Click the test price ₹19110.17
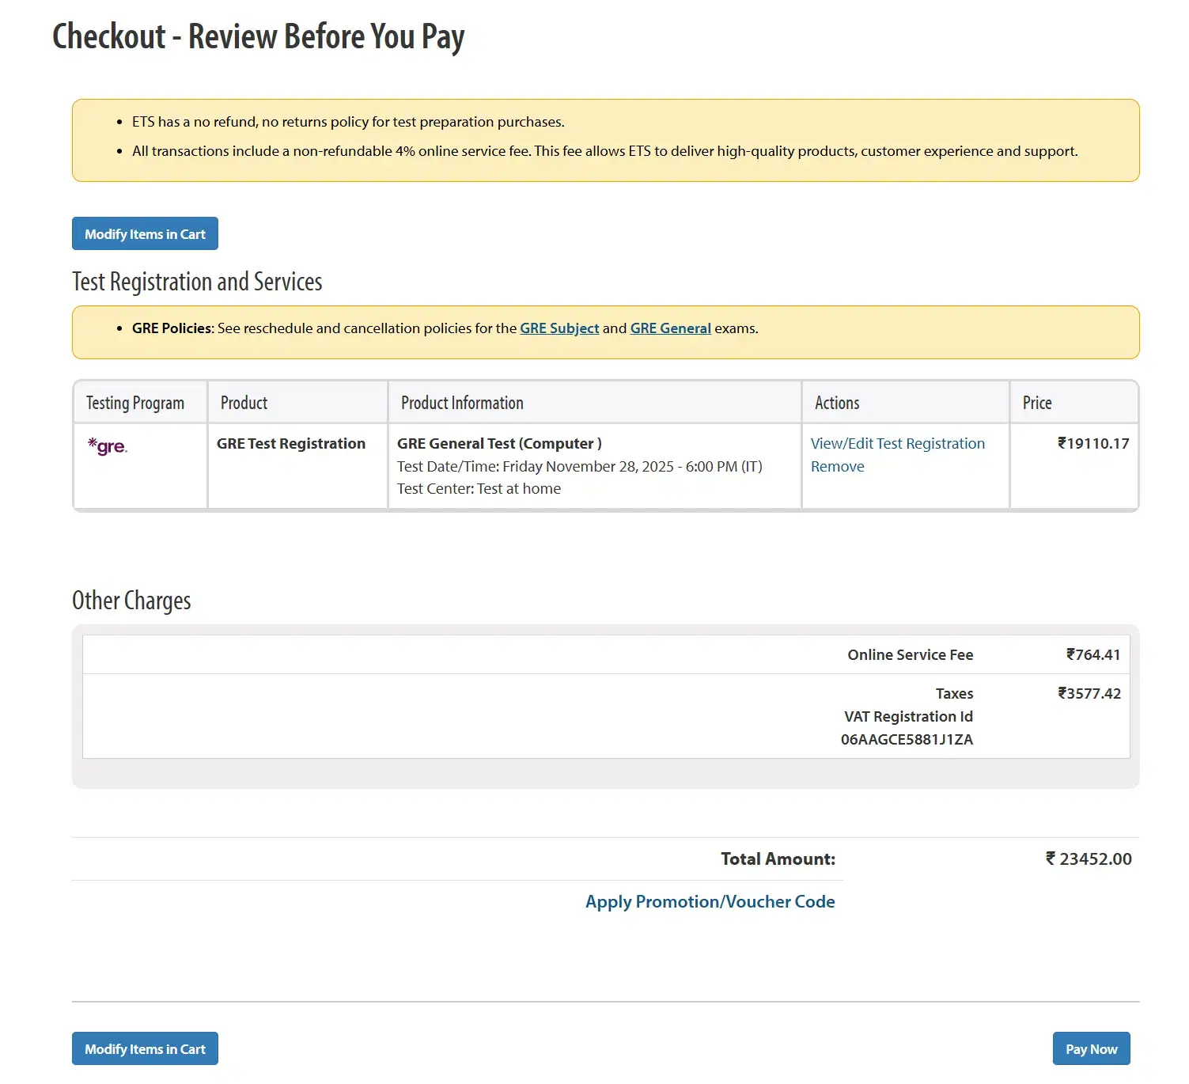This screenshot has height=1084, width=1189. [x=1093, y=444]
